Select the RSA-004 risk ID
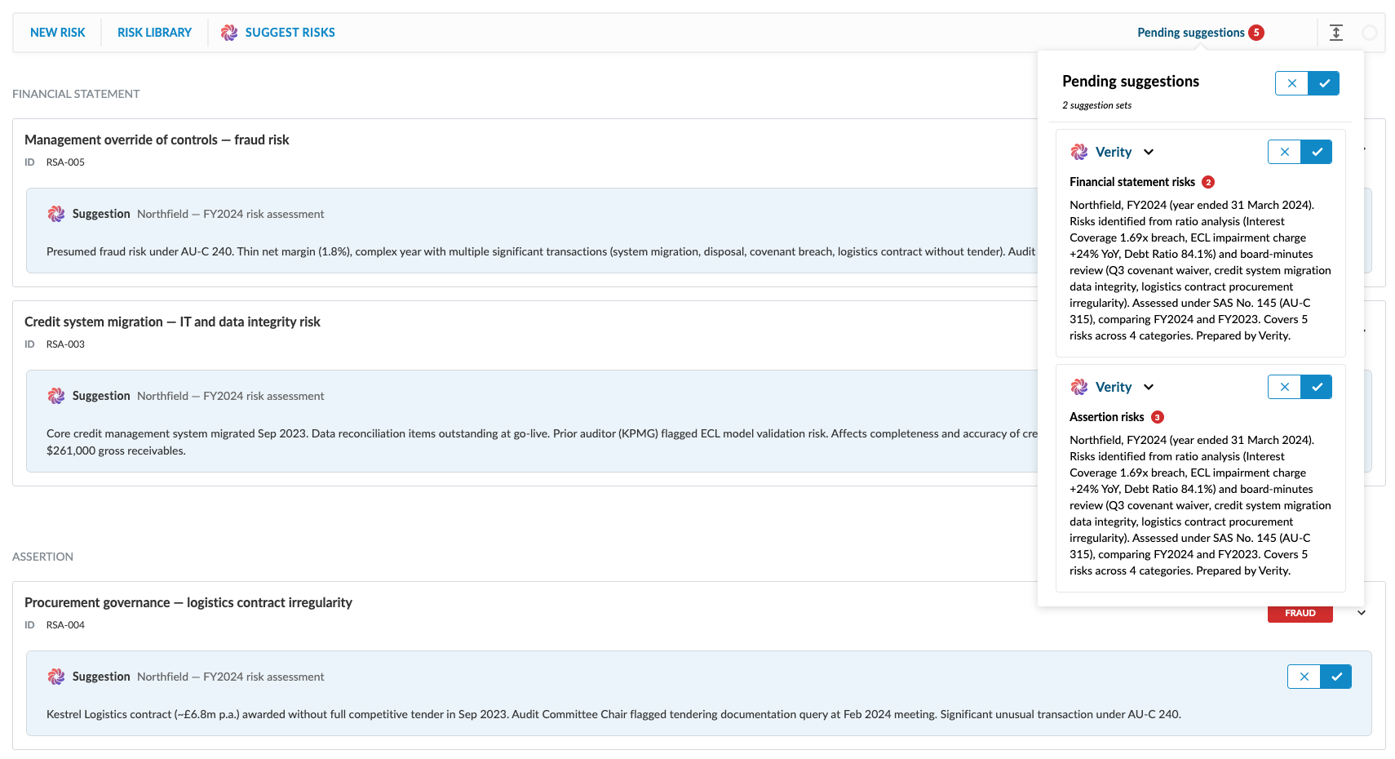Viewport: 1395px width, 759px height. click(x=65, y=625)
